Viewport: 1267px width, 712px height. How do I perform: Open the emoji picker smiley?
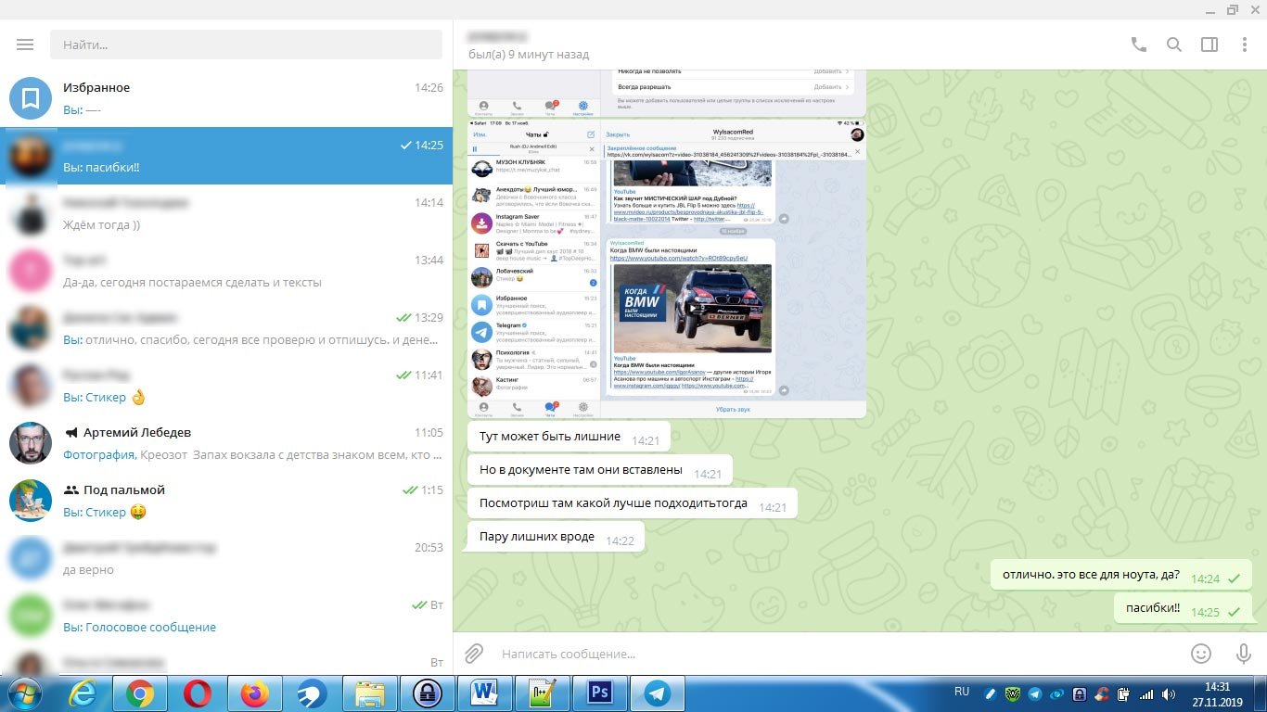[1201, 654]
